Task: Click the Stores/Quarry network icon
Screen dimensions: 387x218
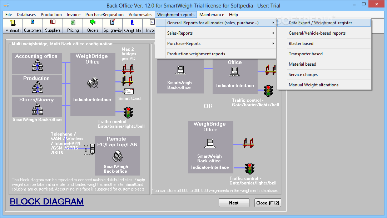Action: tap(38, 109)
